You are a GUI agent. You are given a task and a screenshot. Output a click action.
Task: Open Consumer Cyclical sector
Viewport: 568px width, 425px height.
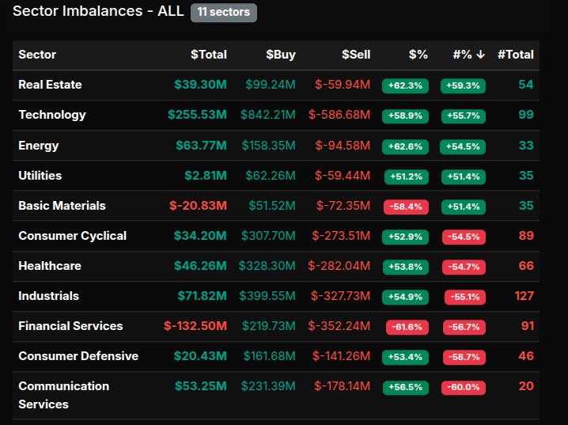[72, 236]
